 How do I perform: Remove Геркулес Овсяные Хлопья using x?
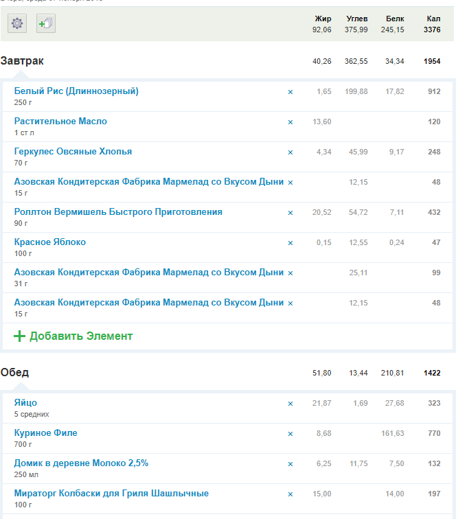point(290,152)
